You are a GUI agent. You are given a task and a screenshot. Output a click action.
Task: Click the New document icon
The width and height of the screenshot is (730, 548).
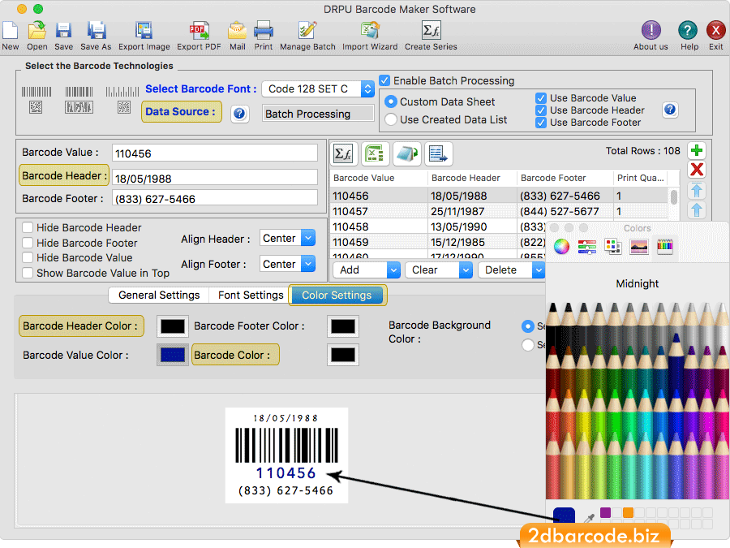click(11, 31)
